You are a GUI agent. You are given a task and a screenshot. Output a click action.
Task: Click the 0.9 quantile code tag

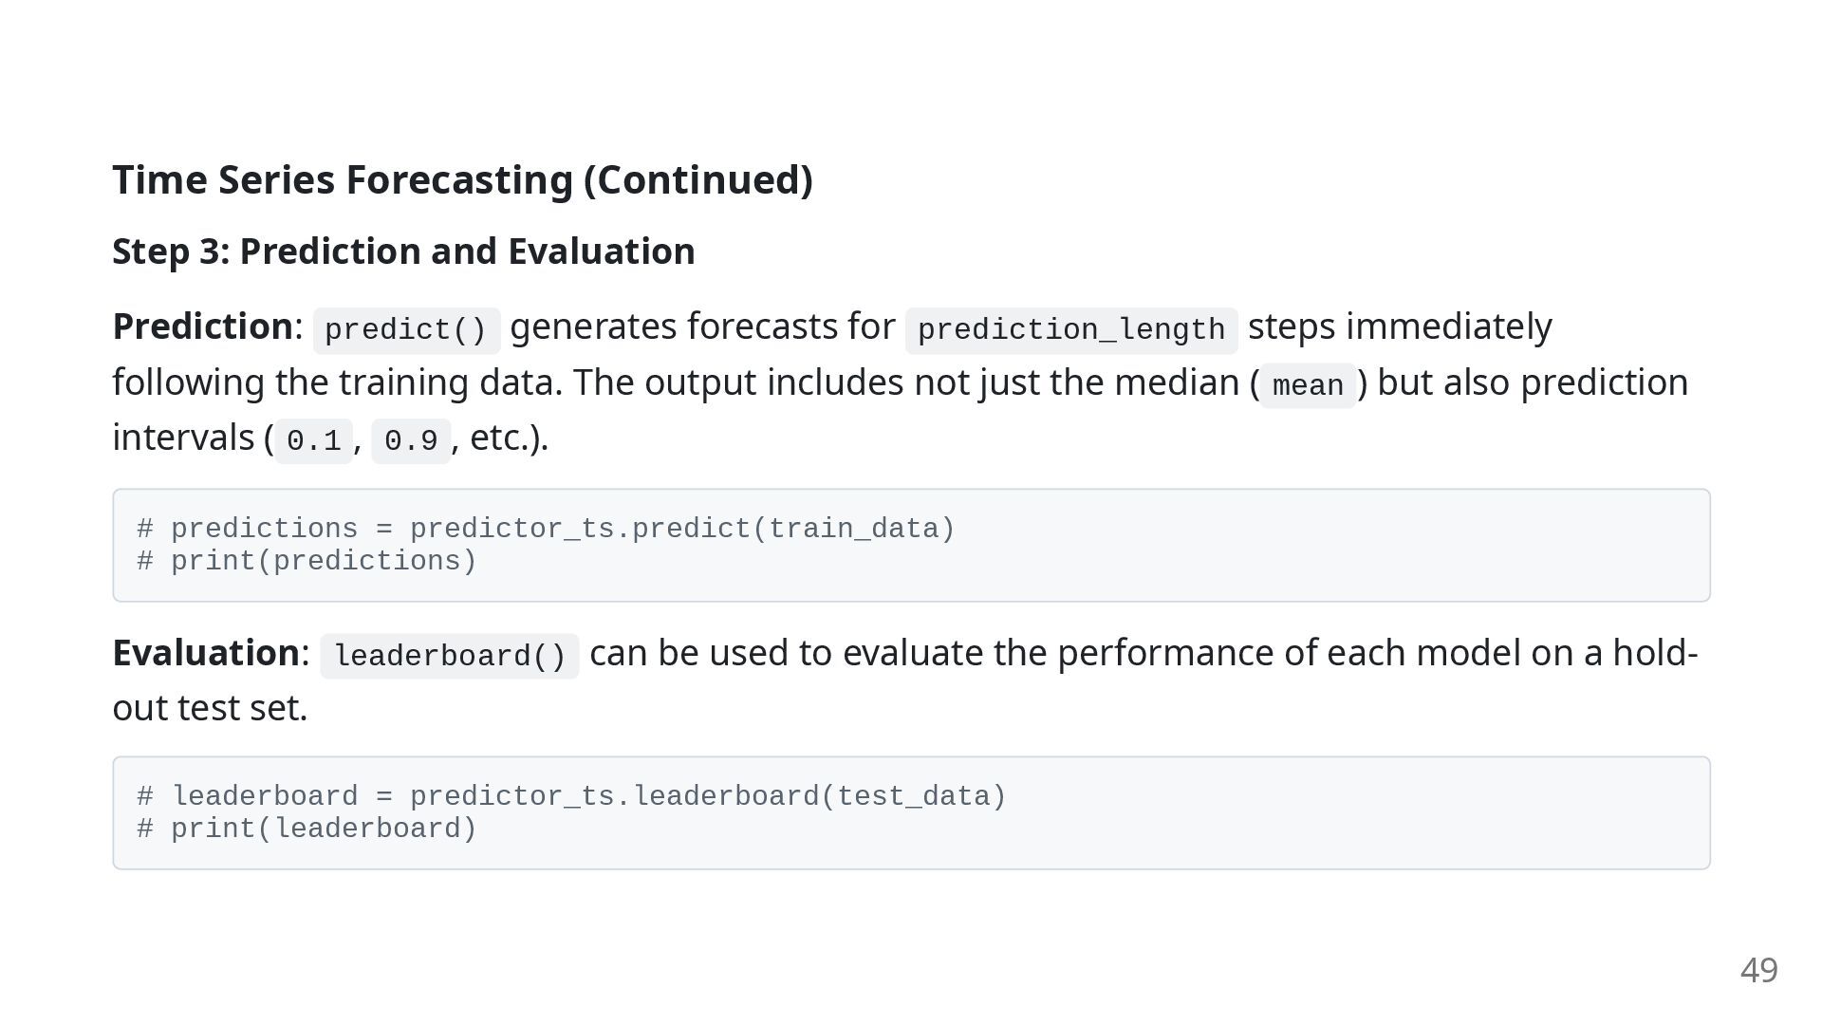pos(411,441)
